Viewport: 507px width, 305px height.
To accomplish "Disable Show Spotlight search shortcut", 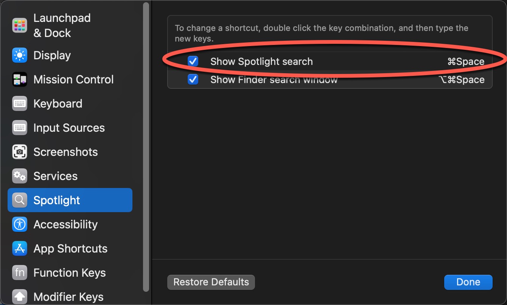I will point(193,61).
